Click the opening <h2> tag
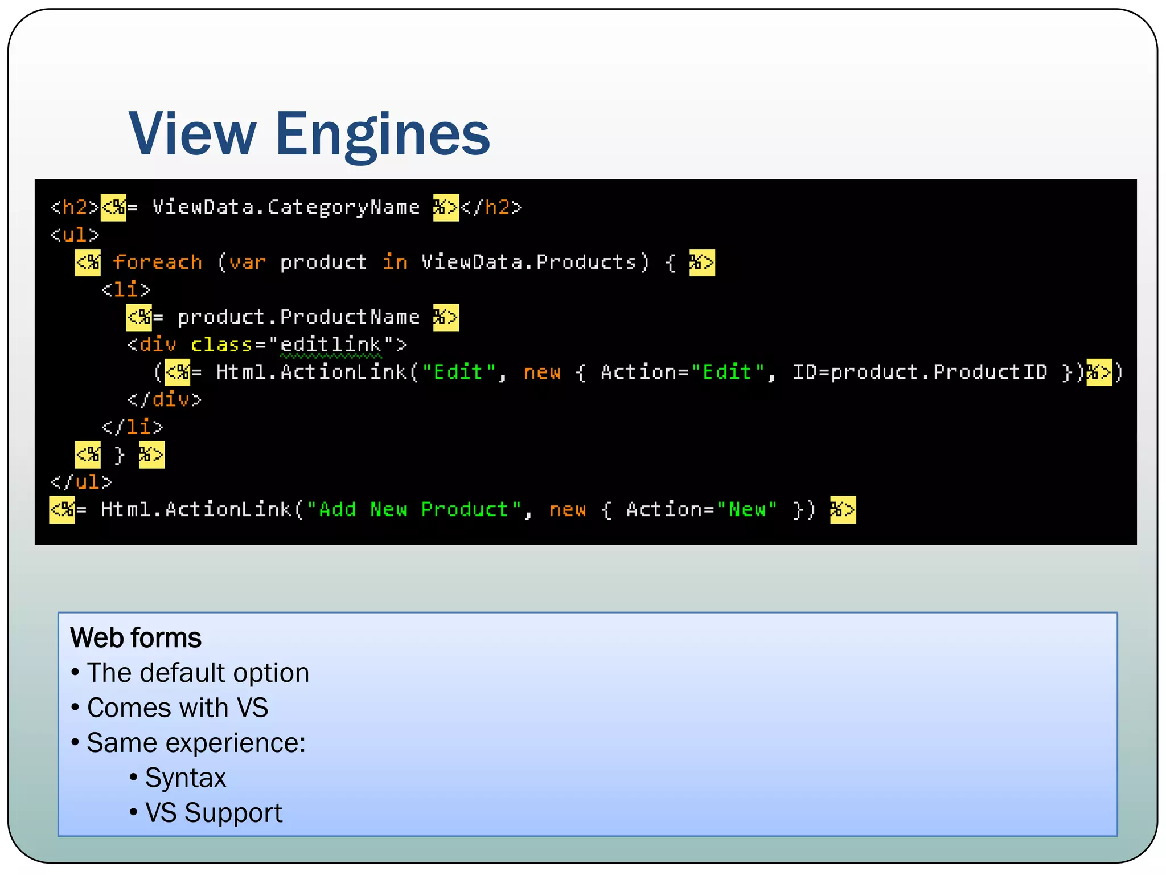Image resolution: width=1166 pixels, height=875 pixels. 75,207
